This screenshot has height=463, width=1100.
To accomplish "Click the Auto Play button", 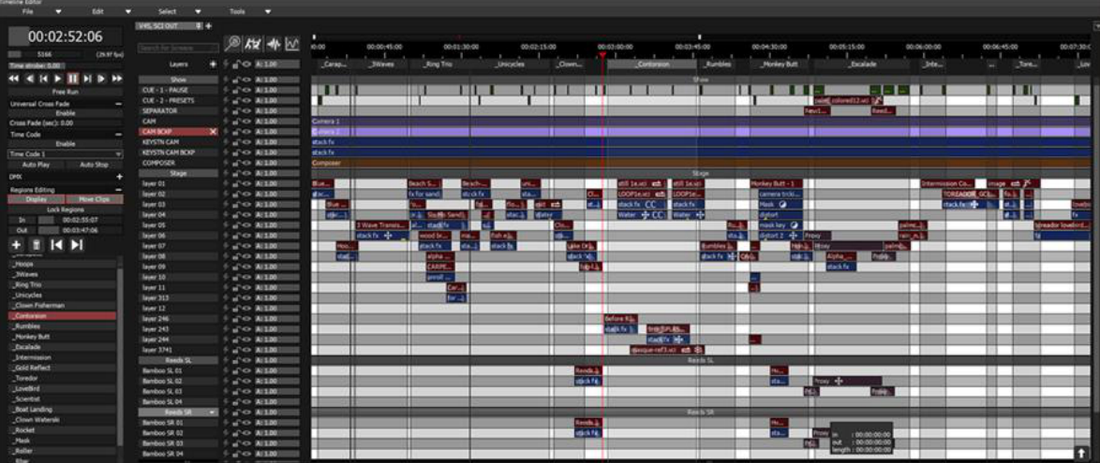I will pyautogui.click(x=35, y=165).
